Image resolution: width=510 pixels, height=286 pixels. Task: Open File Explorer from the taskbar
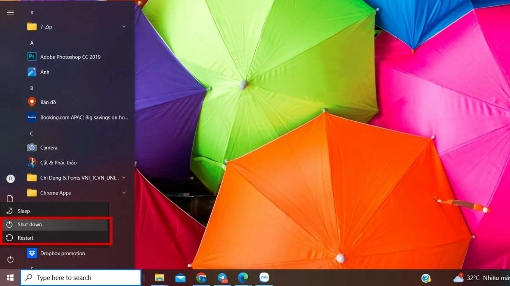159,278
